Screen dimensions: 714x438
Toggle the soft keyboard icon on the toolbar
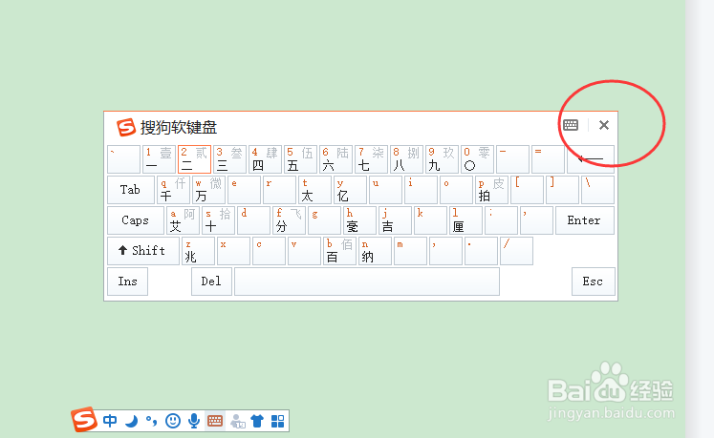tap(215, 421)
